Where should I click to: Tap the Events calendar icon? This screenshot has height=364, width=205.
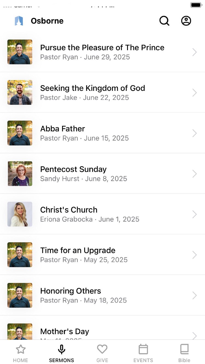pyautogui.click(x=143, y=349)
